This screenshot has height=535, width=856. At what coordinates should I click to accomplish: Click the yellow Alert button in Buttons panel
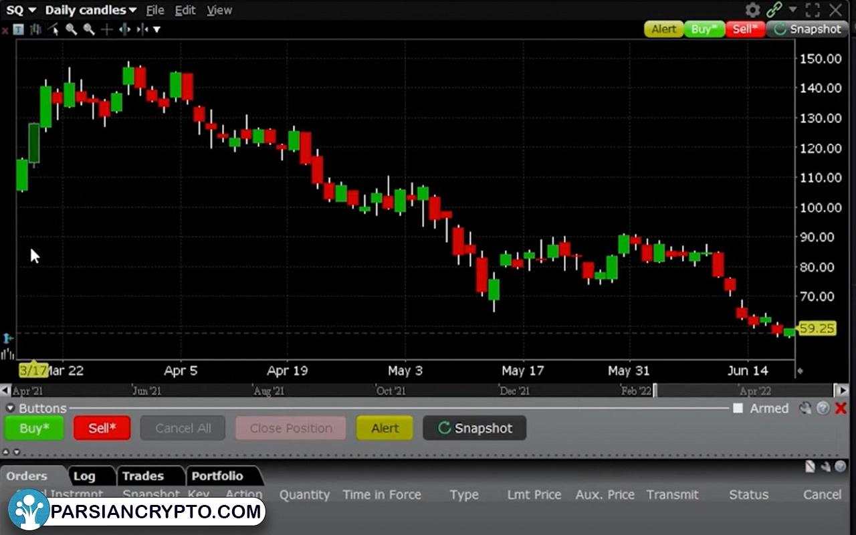tap(385, 428)
